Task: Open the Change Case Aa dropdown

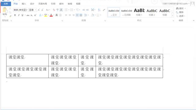Action: tap(48, 10)
